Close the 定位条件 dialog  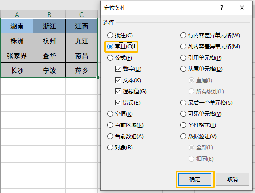[242, 8]
